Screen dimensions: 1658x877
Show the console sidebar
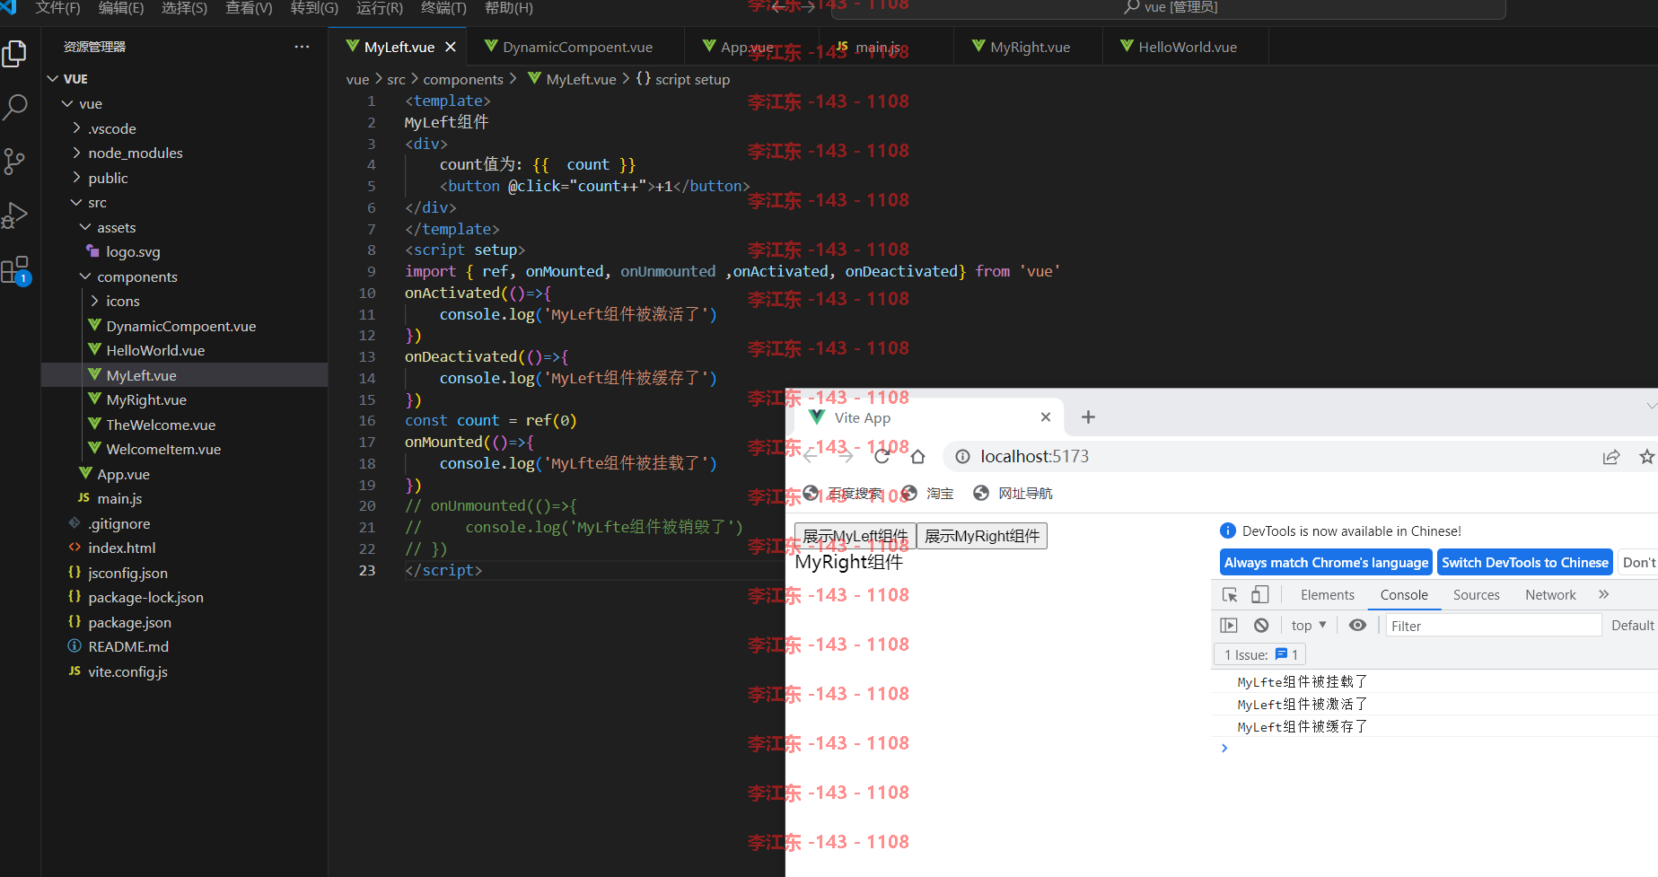click(1229, 626)
